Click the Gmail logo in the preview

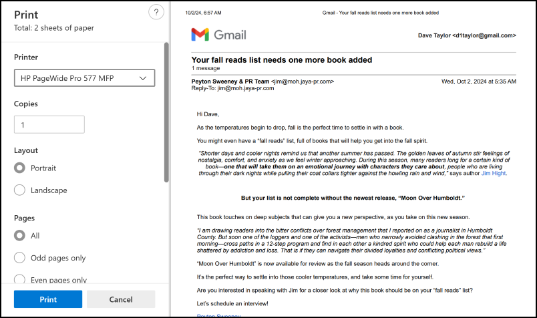coord(219,35)
